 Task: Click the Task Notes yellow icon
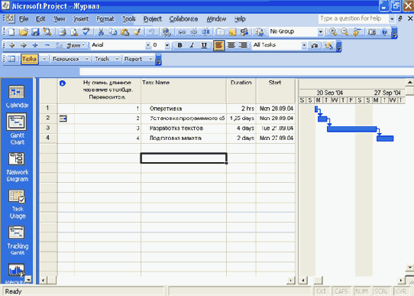232,32
